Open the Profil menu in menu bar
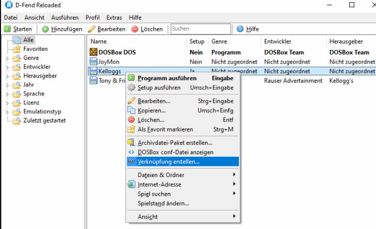This screenshot has width=376, height=229. pos(91,17)
